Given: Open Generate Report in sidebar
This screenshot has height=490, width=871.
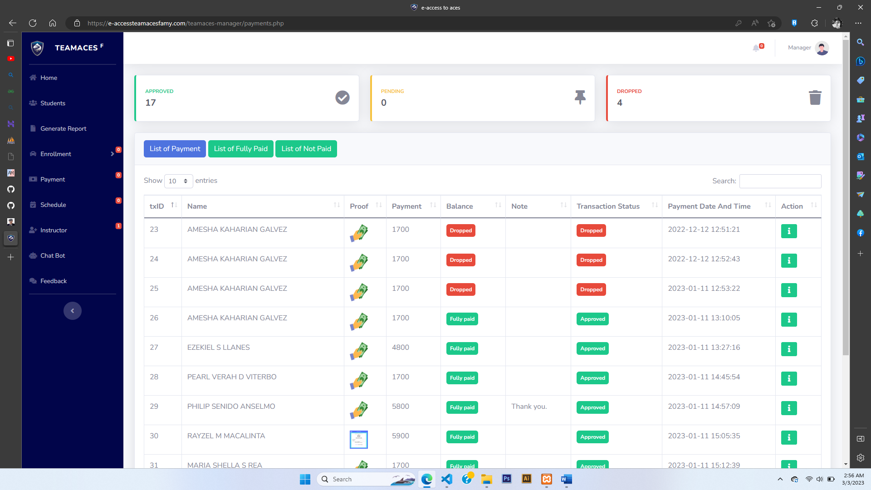Looking at the screenshot, I should click(x=63, y=128).
